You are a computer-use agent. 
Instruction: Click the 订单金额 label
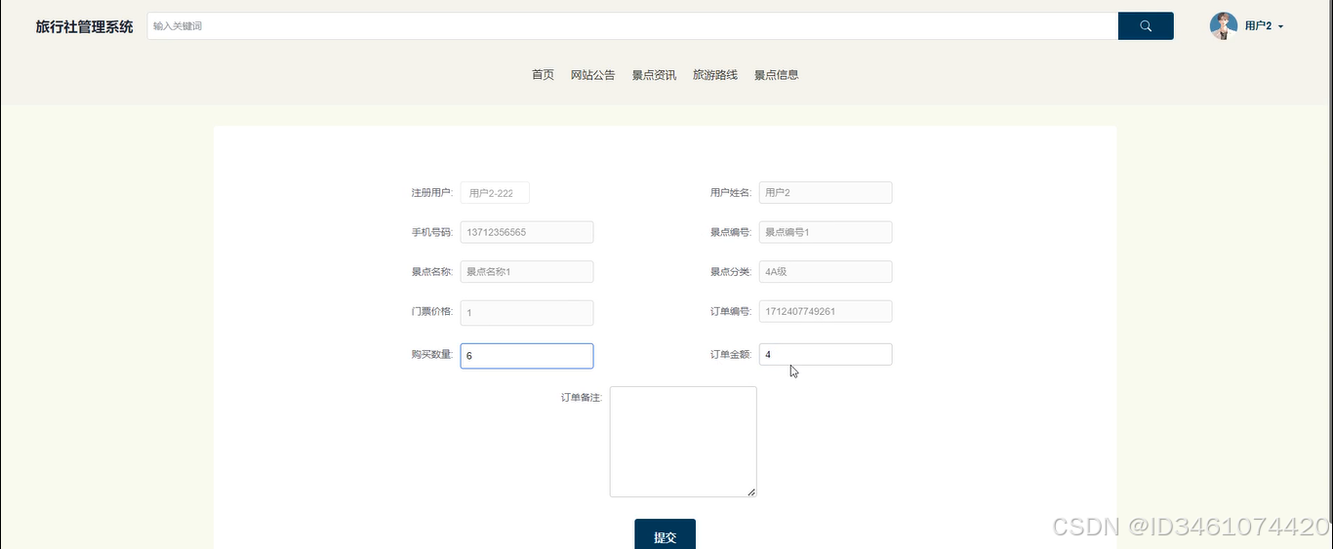click(x=731, y=355)
